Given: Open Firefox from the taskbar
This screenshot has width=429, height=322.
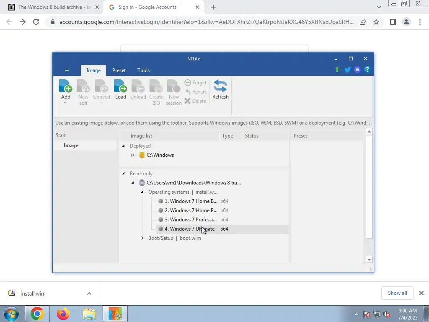Looking at the screenshot, I should pos(63,314).
